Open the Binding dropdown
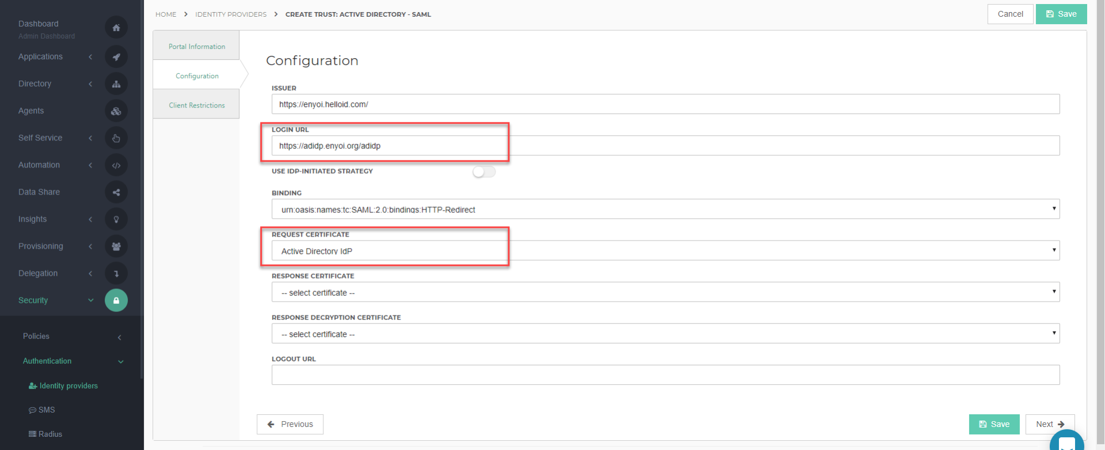1105x450 pixels. 665,209
